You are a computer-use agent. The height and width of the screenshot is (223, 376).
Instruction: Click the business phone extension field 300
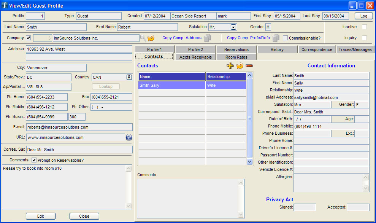(77, 117)
